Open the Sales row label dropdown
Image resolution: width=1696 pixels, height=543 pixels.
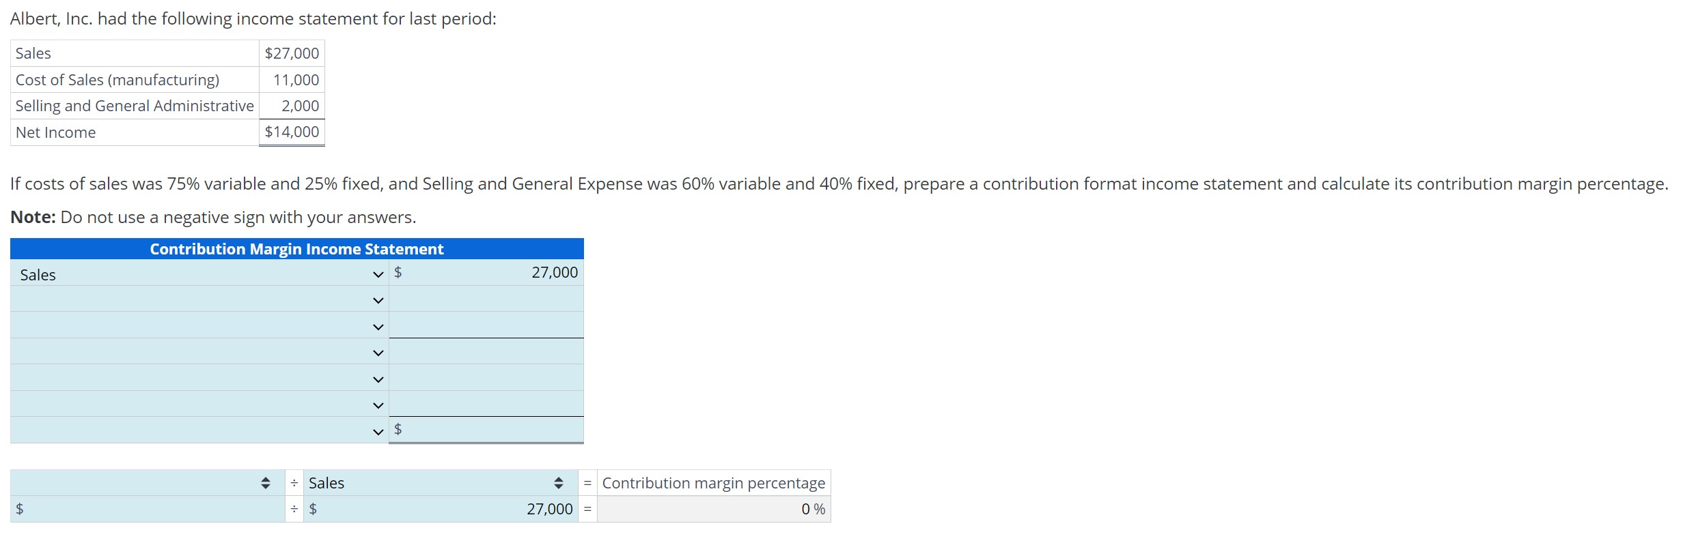tap(378, 274)
